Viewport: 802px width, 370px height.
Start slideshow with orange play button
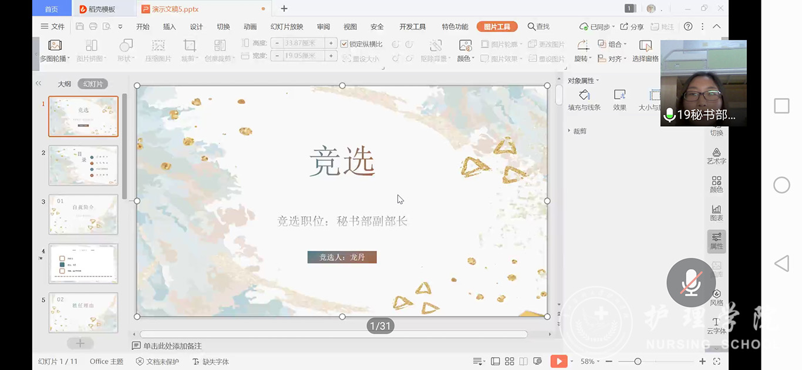point(558,361)
